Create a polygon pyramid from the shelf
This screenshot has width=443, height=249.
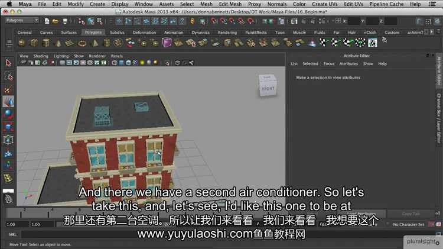[x=95, y=43]
